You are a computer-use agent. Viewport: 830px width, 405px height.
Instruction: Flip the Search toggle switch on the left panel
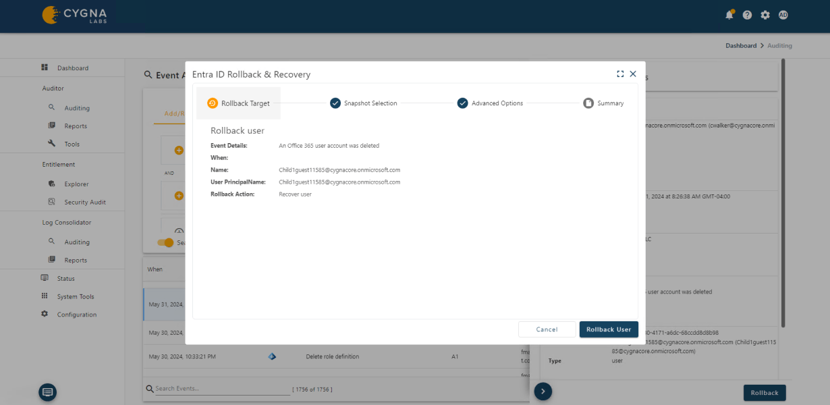tap(165, 242)
